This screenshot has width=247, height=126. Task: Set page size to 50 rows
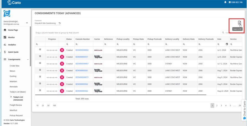pyautogui.click(x=48, y=105)
